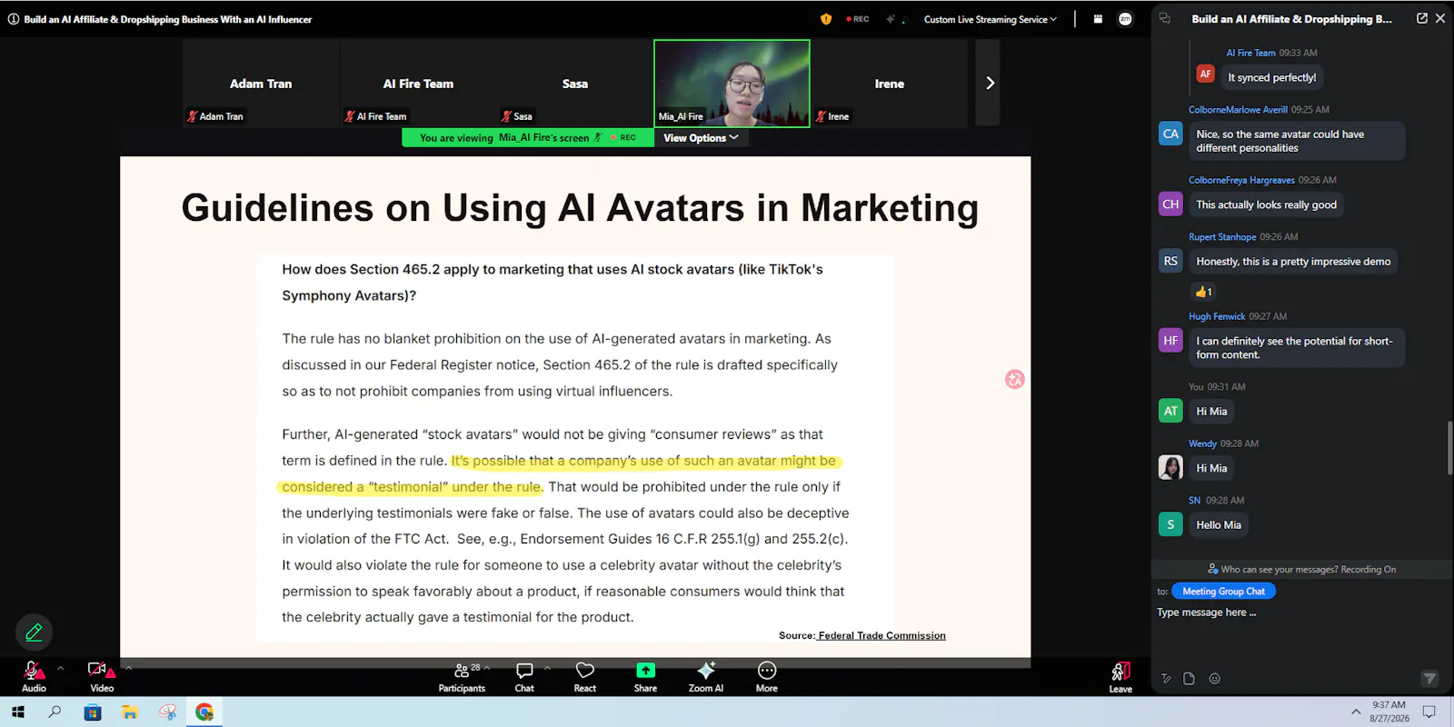Open the Participants panel
Screen dimensions: 1454x727
pyautogui.click(x=462, y=677)
